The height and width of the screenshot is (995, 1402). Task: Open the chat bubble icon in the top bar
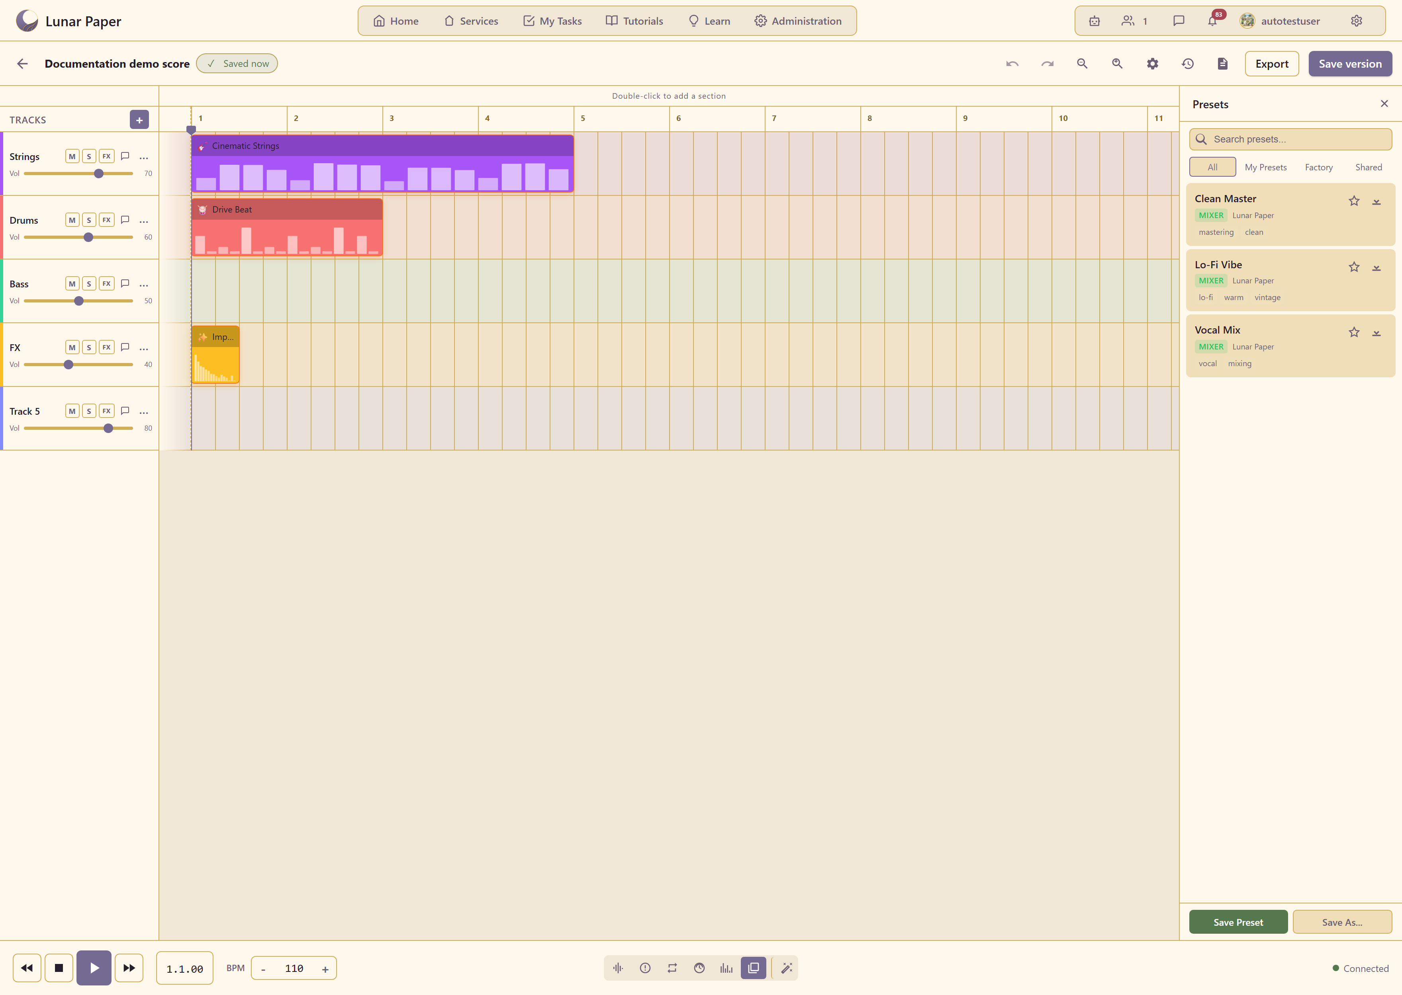tap(1178, 21)
